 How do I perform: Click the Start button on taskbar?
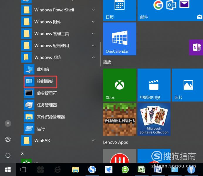coord(8,170)
